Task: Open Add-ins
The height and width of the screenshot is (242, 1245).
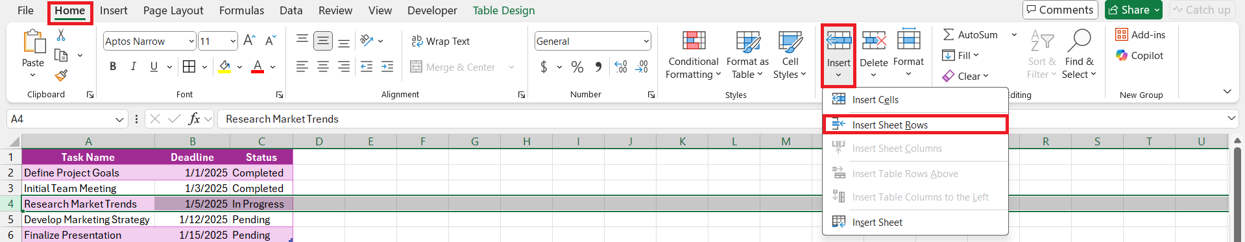Action: [1140, 34]
